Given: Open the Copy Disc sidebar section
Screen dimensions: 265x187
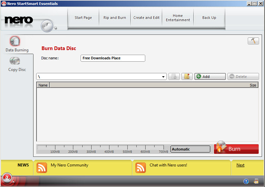Looking at the screenshot, I should click(x=17, y=64).
